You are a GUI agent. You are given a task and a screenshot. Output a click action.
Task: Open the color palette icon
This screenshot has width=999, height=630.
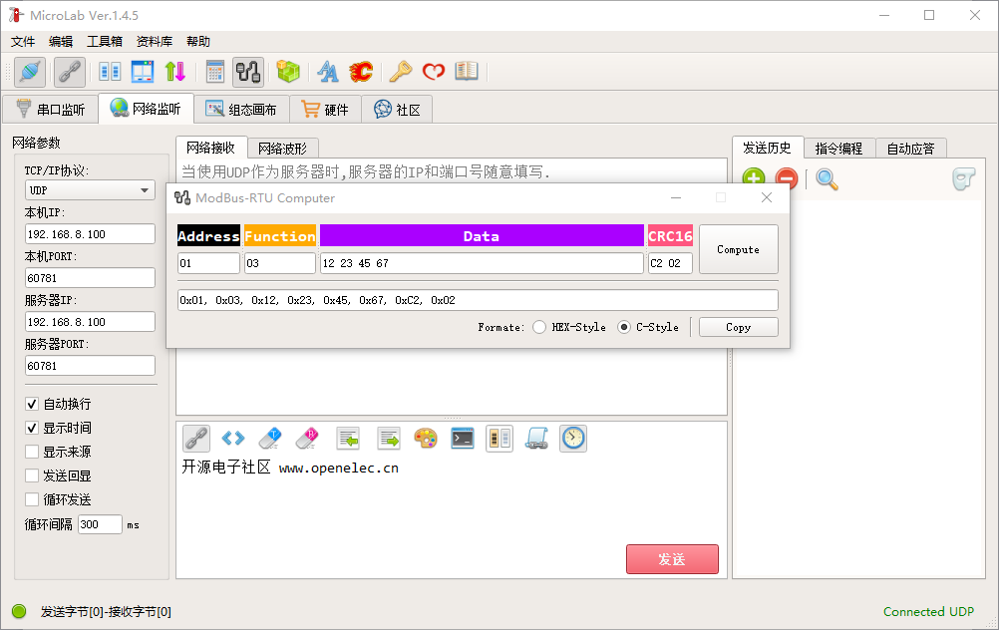click(x=426, y=439)
